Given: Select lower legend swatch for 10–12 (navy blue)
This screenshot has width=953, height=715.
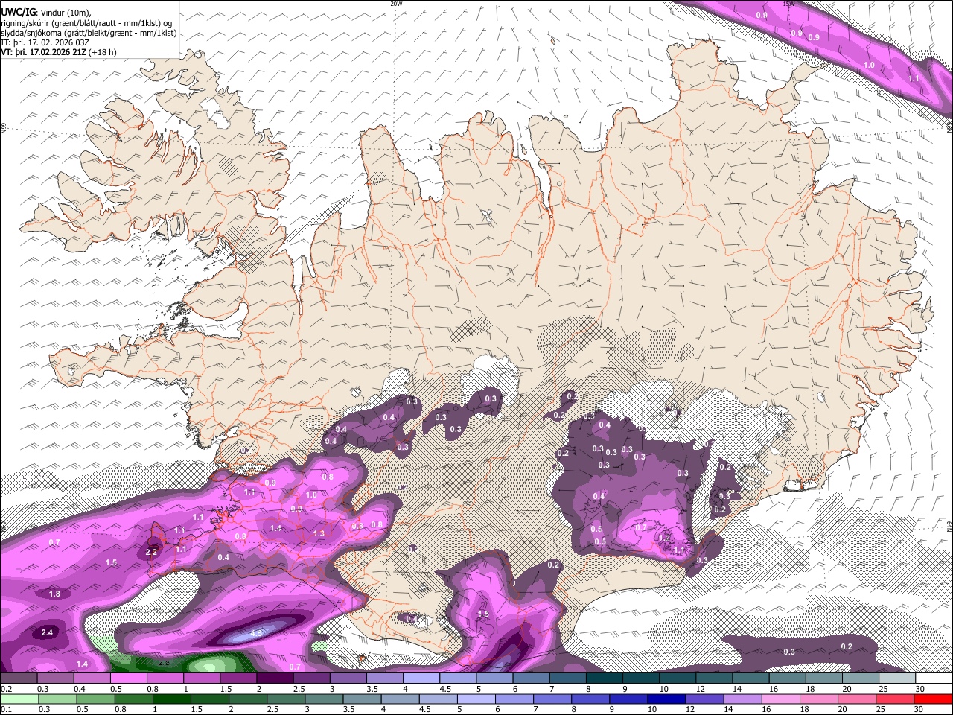Looking at the screenshot, I should 666,699.
